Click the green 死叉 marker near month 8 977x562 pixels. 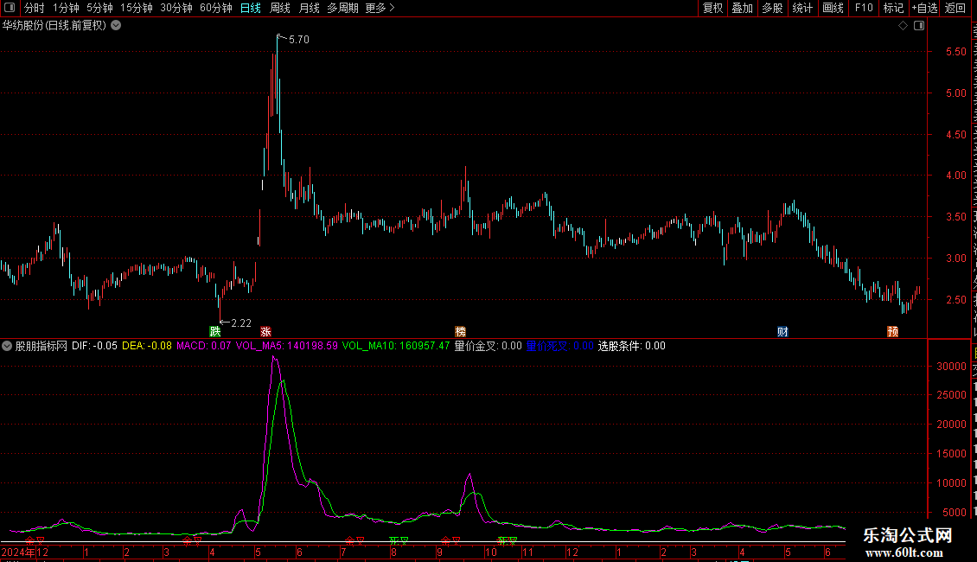399,540
